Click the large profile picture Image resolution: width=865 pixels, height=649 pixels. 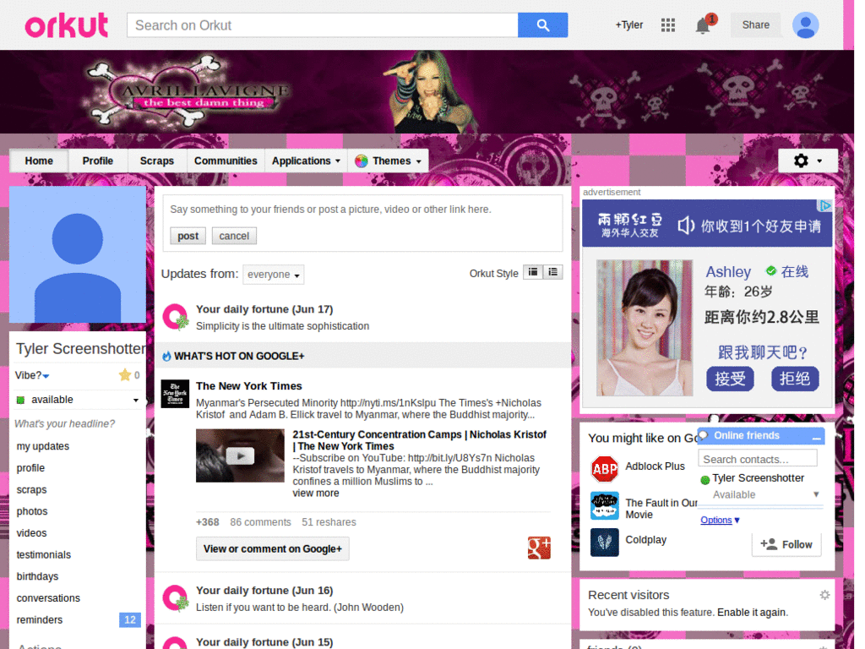[x=77, y=254]
